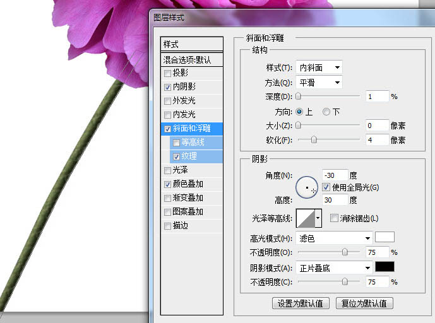Image resolution: width=435 pixels, height=323 pixels.
Task: Click the white highlight color swatch
Action: 384,238
